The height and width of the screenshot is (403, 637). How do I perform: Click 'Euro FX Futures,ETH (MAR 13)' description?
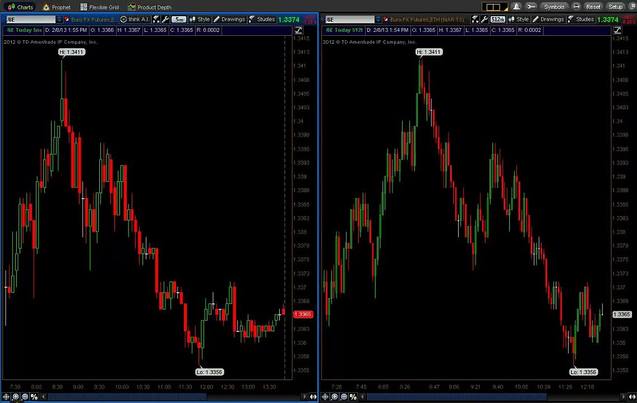click(x=427, y=20)
